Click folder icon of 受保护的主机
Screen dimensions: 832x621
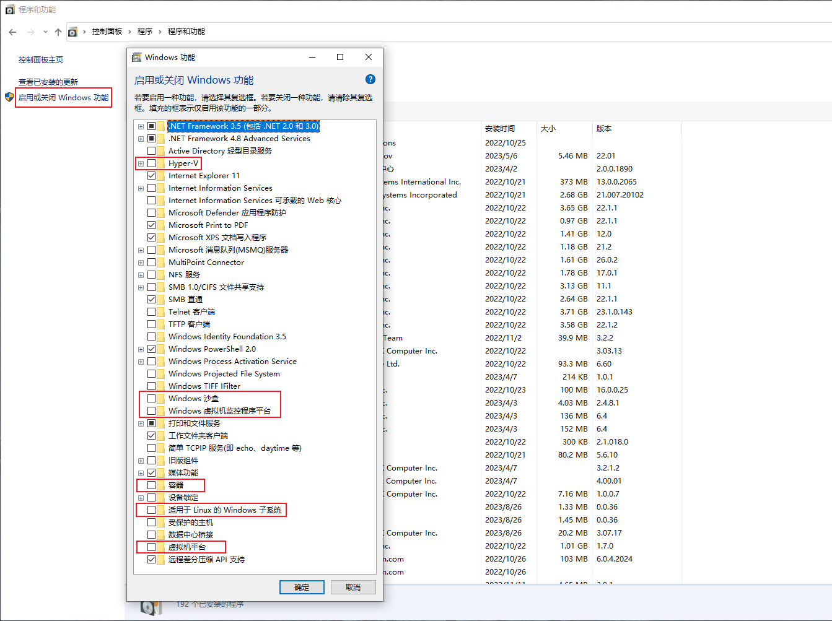pyautogui.click(x=161, y=523)
